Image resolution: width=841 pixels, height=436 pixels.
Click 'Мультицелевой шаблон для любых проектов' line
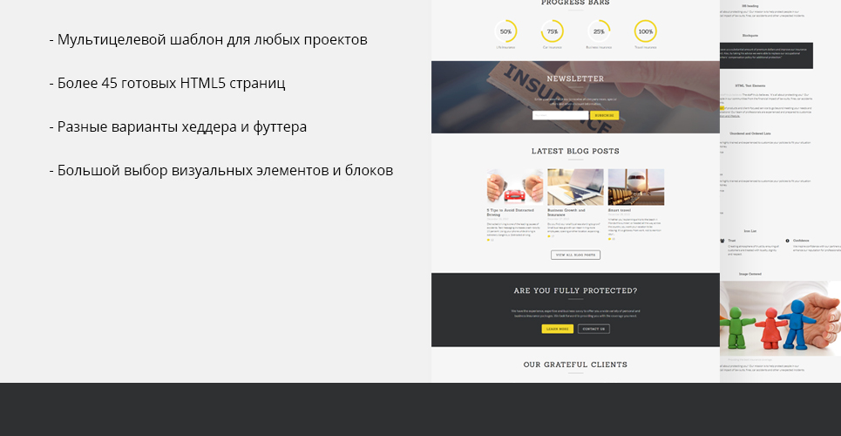(208, 40)
